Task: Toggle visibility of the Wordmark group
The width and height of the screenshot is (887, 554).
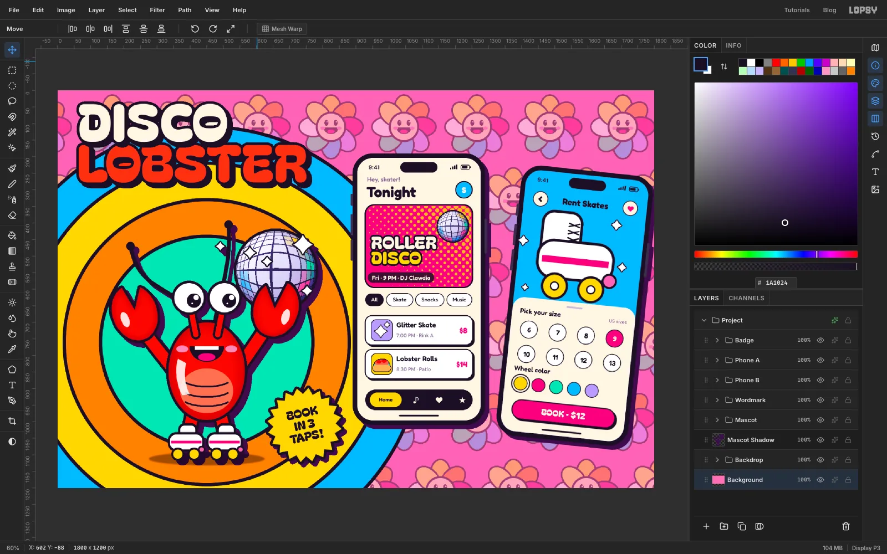Action: coord(820,400)
